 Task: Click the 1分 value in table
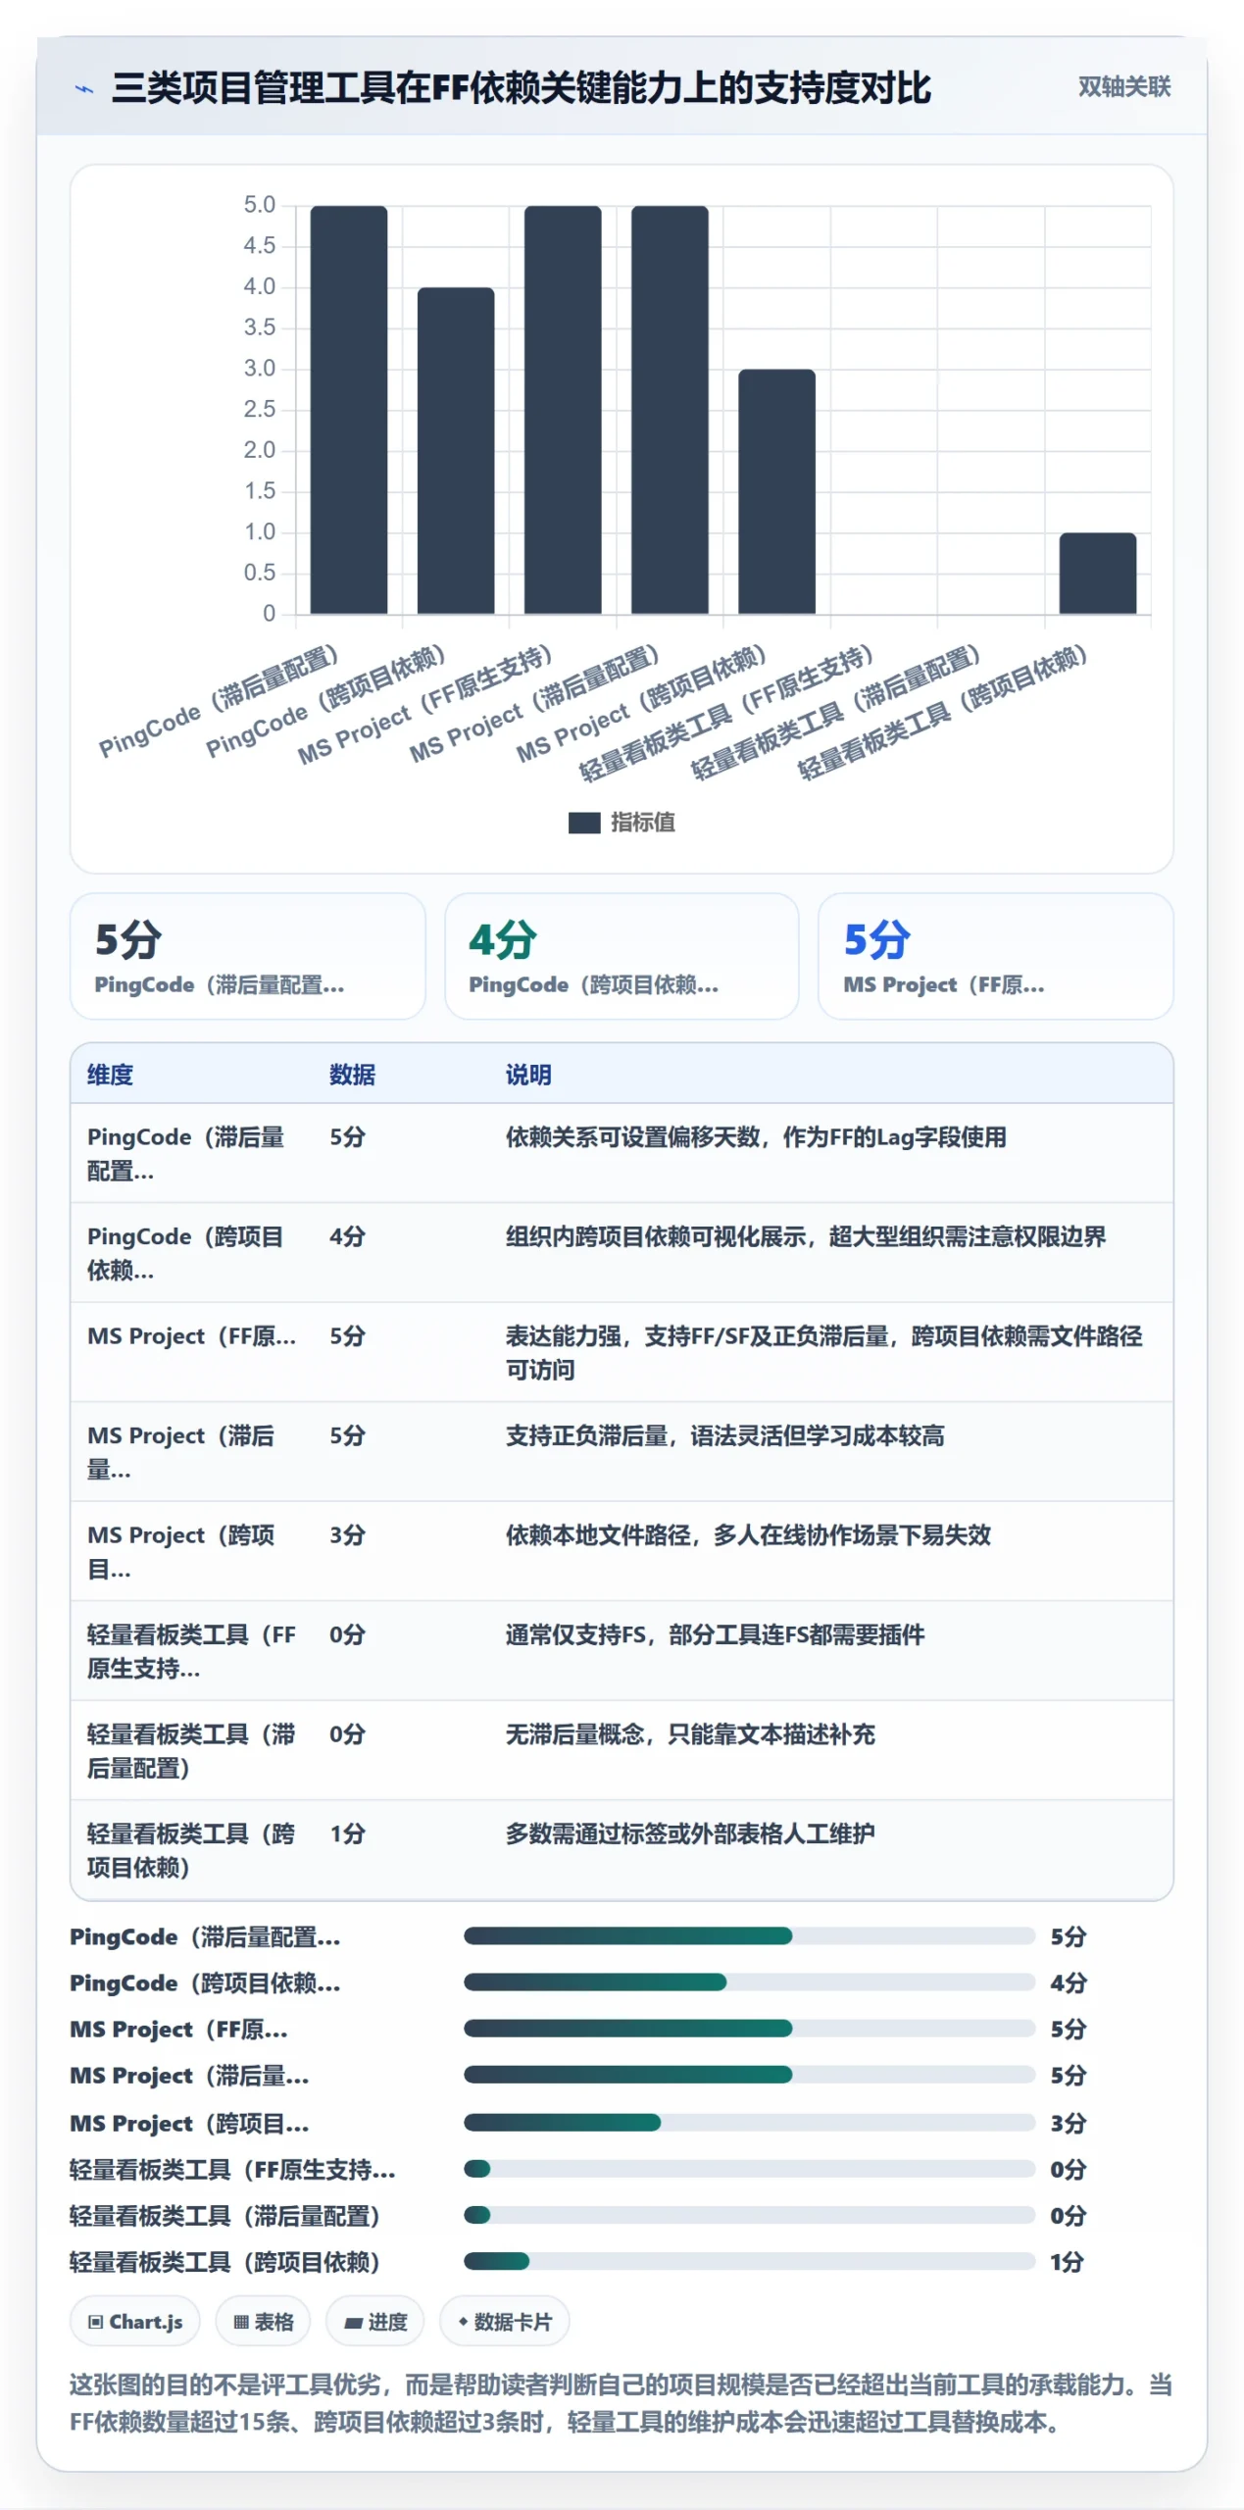[x=347, y=1833]
